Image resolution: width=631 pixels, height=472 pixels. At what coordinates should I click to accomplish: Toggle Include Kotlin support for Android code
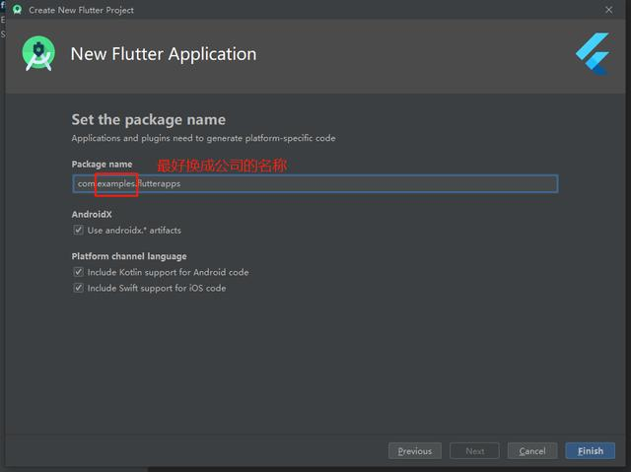(78, 272)
